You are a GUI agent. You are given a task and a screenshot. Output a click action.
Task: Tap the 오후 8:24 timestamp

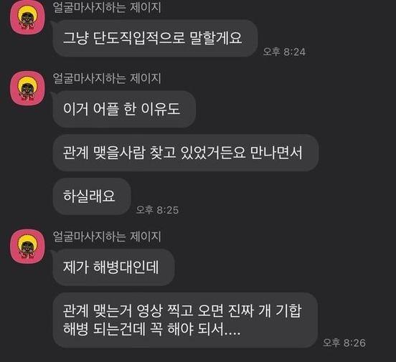284,52
